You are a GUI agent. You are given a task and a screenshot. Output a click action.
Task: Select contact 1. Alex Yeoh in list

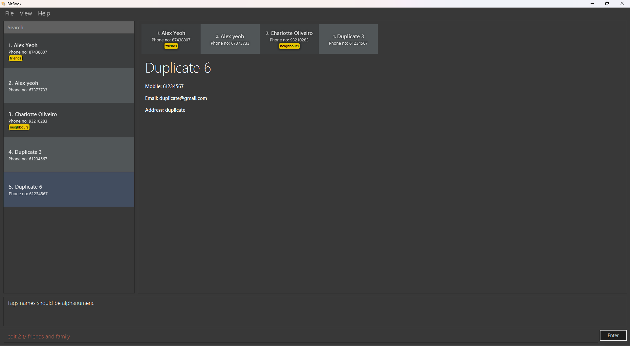69,51
